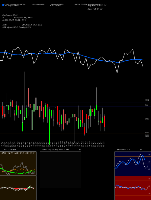The width and height of the screenshot is (151, 200).
Task: Click the 'Avg Vol: 0.002 M' label
Action: tap(97, 5)
